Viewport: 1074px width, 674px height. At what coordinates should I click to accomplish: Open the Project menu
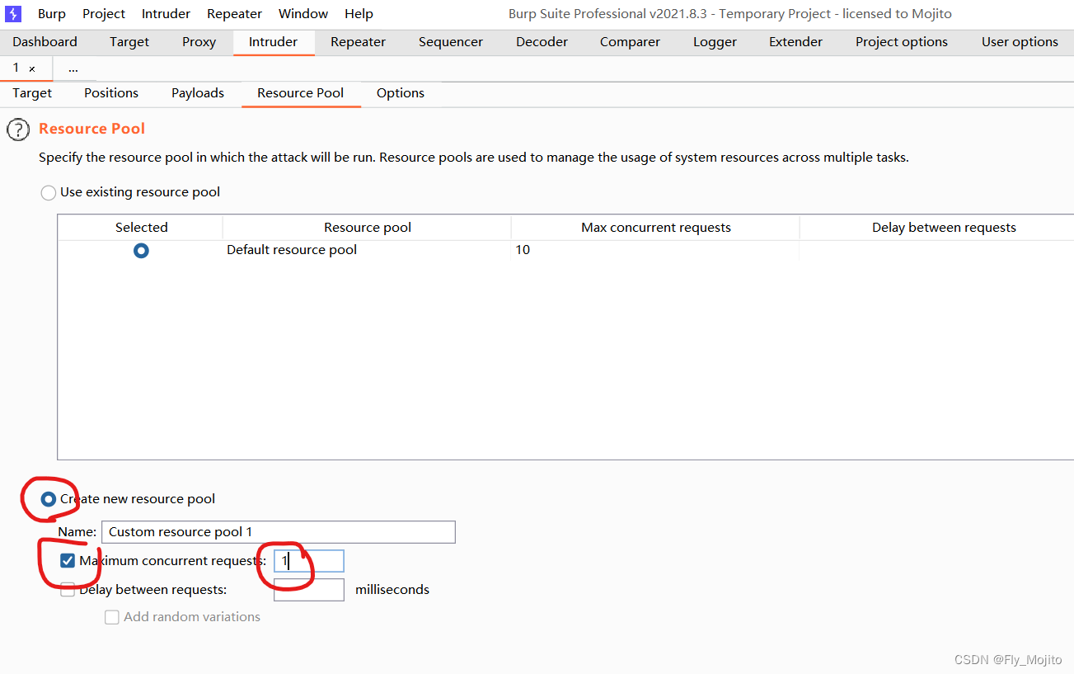click(x=104, y=14)
